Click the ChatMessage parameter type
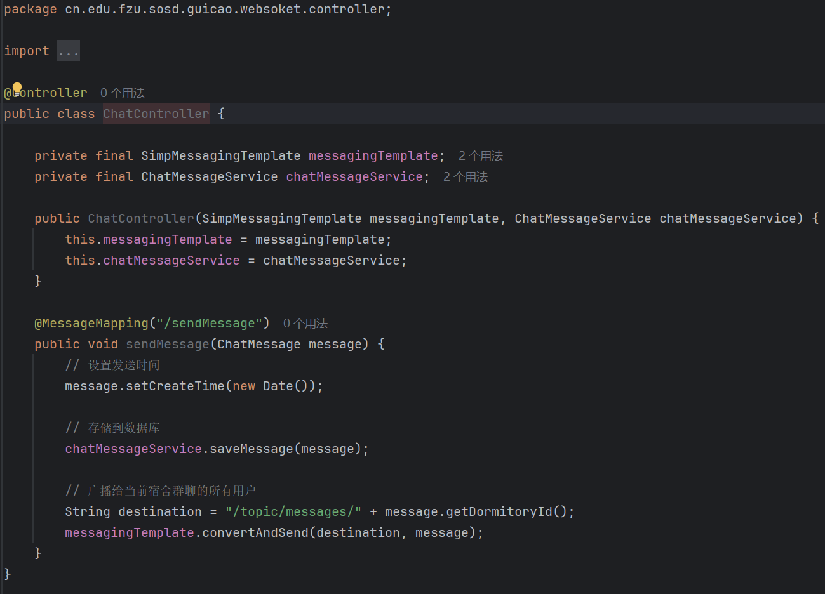 pos(259,345)
